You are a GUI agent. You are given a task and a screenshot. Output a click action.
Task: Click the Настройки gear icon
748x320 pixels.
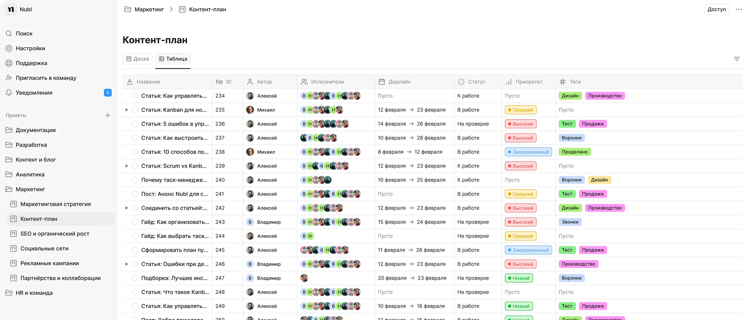coord(9,48)
